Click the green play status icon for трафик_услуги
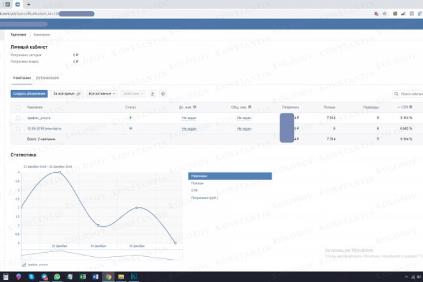Image resolution: width=423 pixels, height=282 pixels. [x=130, y=117]
